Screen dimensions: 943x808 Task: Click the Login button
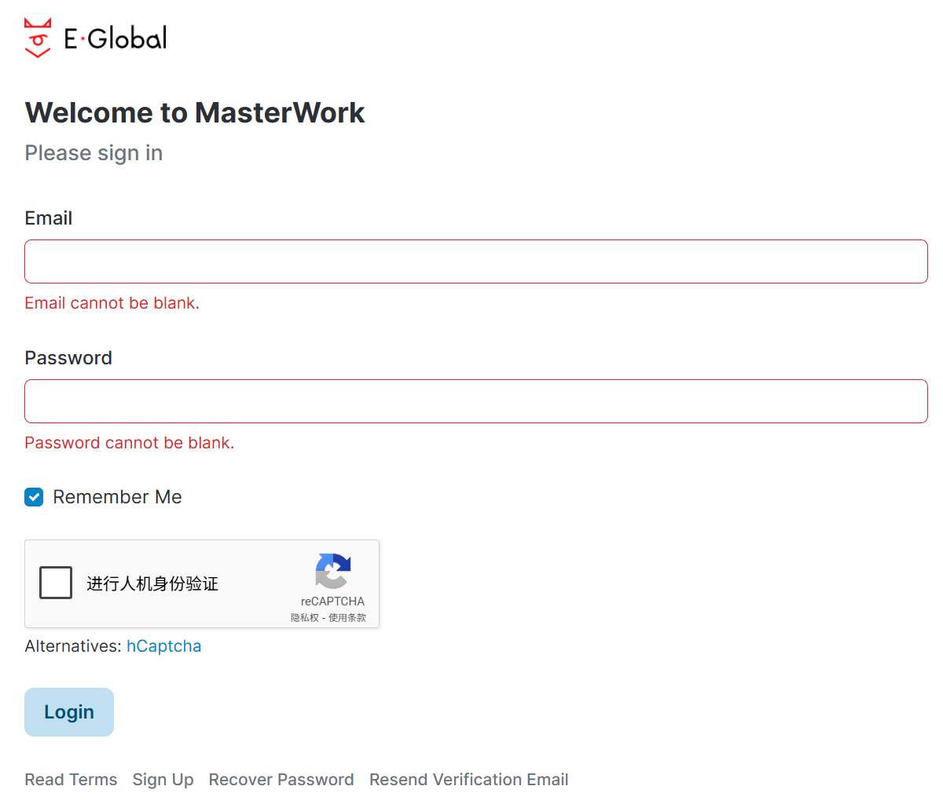click(69, 712)
